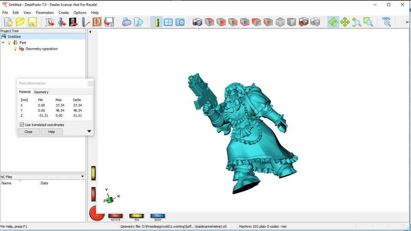Open the NC Files dropdown arrow
Viewport: 411px width, 231px height.
82,177
